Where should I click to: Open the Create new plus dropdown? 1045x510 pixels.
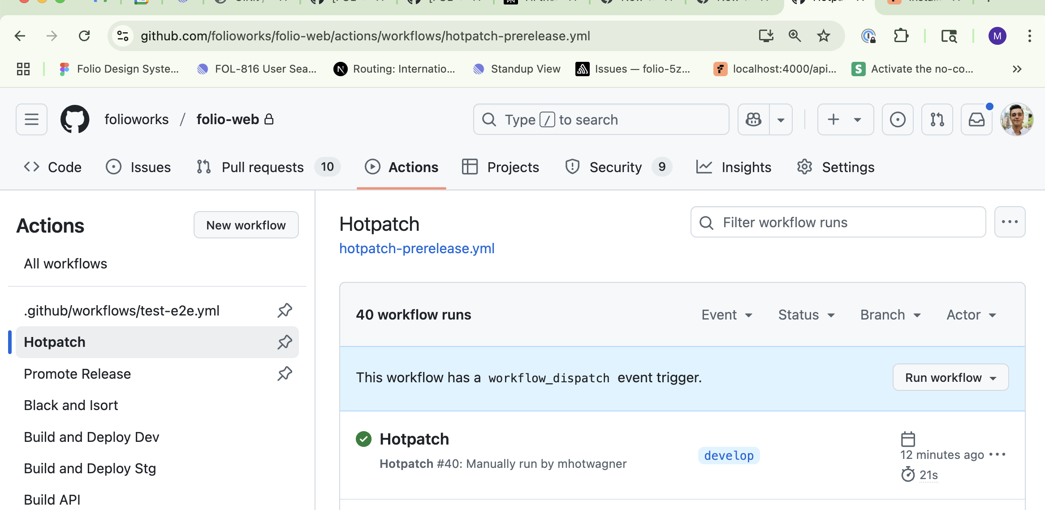point(845,119)
